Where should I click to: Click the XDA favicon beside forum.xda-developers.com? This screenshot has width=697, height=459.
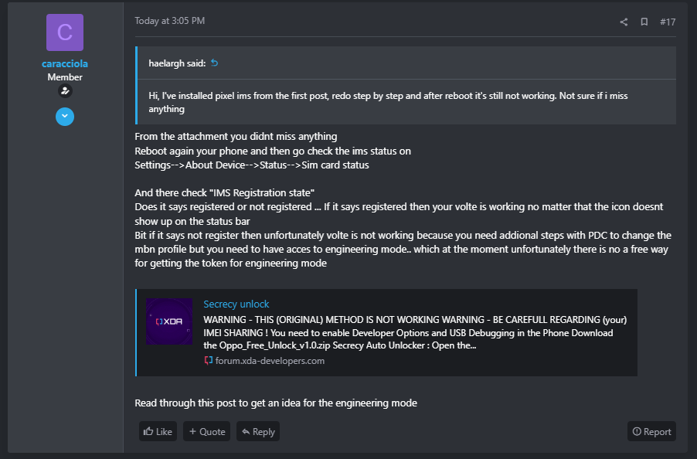[208, 361]
